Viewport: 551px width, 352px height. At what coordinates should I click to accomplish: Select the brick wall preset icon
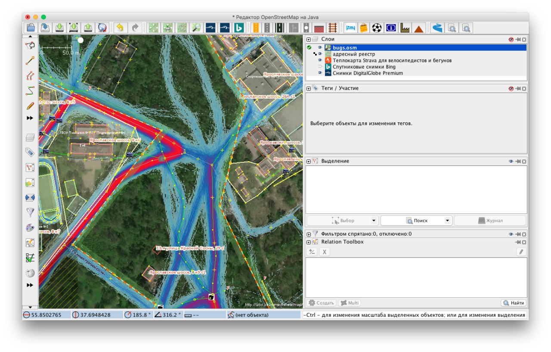[x=319, y=28]
